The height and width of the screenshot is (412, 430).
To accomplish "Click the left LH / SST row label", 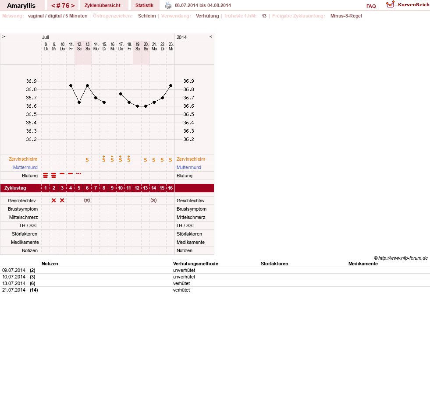I will [29, 225].
